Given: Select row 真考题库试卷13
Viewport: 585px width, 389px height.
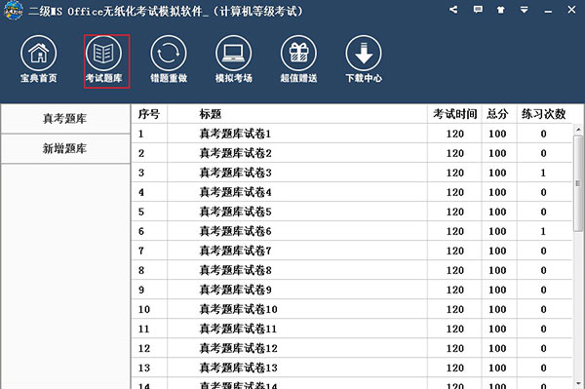Looking at the screenshot, I should pos(352,368).
